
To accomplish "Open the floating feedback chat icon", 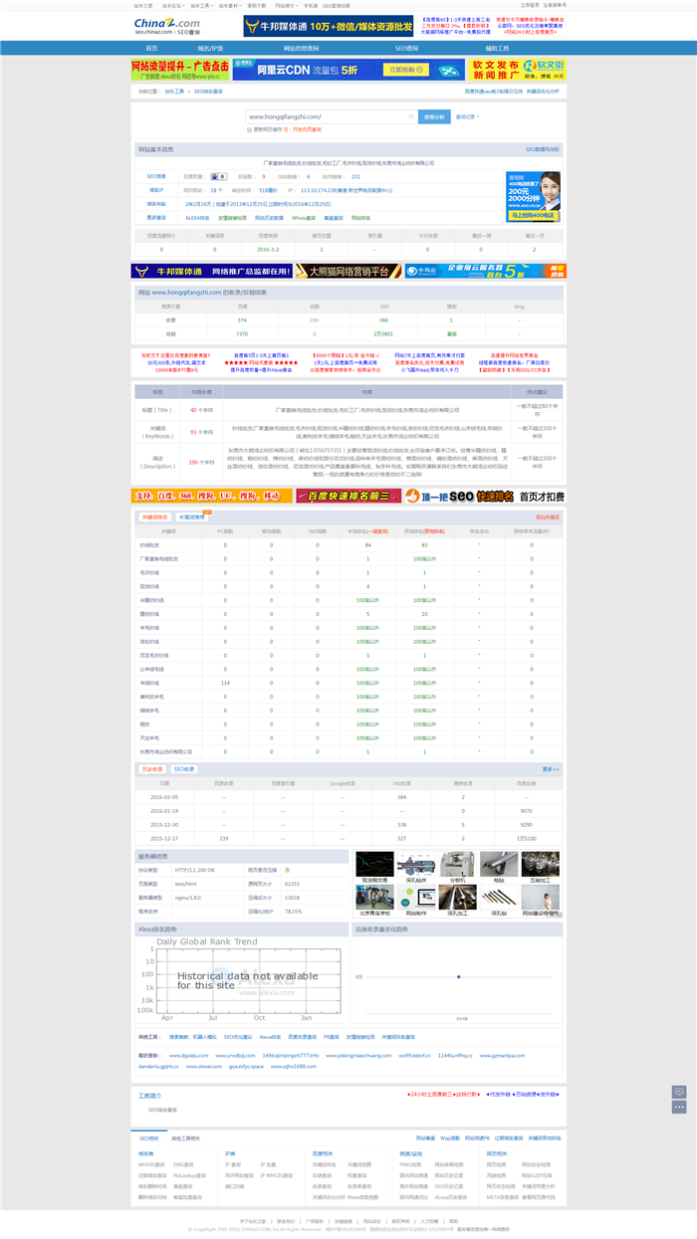I will point(679,1092).
